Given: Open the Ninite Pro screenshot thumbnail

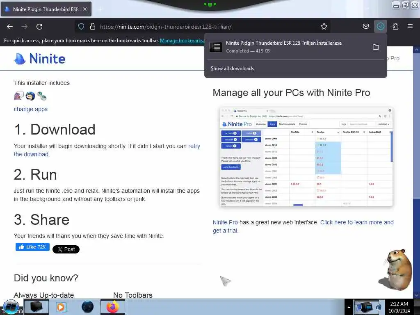Looking at the screenshot, I should coord(306,157).
